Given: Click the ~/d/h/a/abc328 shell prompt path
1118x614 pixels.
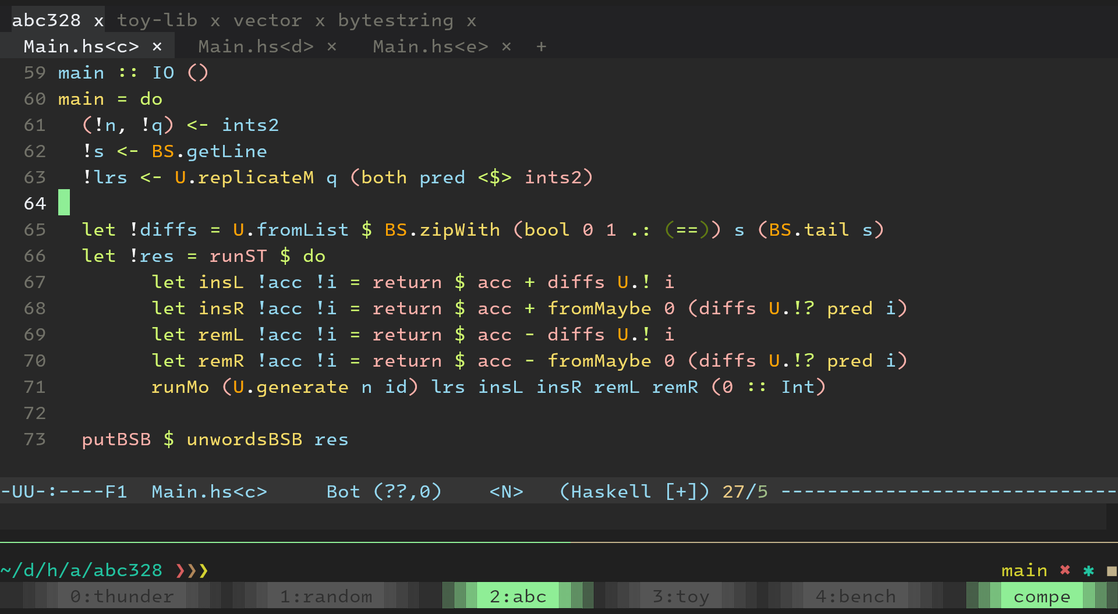Looking at the screenshot, I should (x=82, y=570).
